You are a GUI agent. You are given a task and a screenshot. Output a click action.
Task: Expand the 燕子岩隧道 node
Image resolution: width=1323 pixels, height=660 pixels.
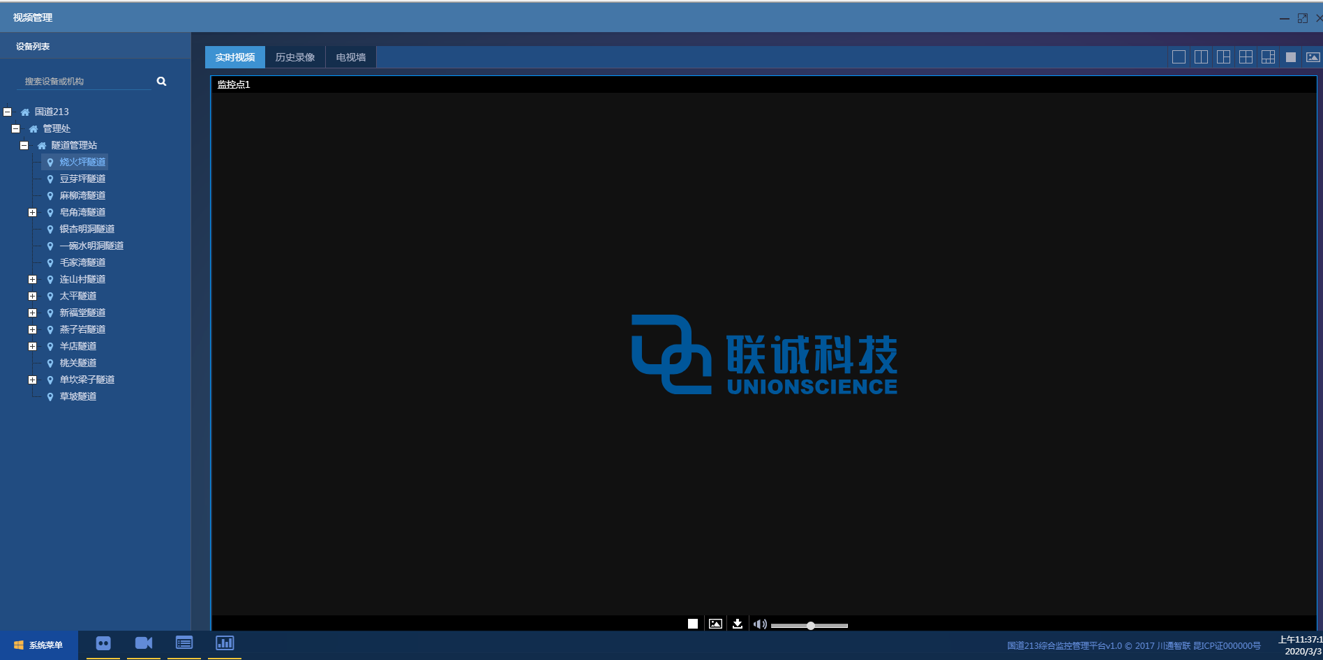[x=32, y=329]
